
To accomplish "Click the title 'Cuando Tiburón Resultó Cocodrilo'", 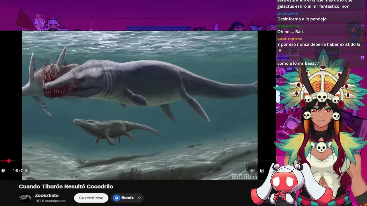I will [x=66, y=187].
